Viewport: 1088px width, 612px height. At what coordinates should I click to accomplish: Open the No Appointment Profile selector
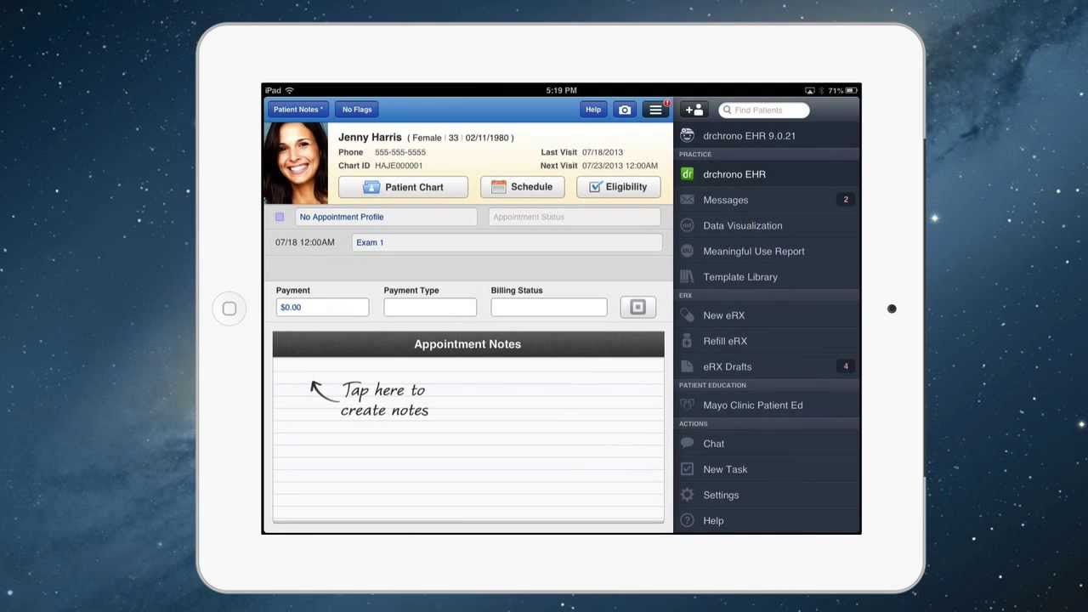pos(386,217)
